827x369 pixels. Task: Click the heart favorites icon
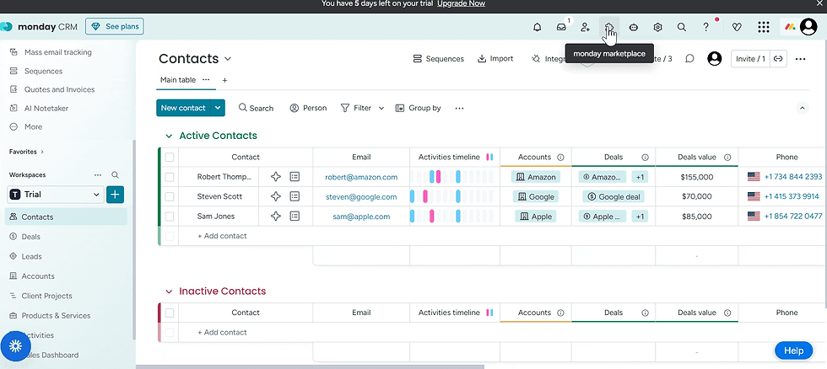pyautogui.click(x=738, y=27)
